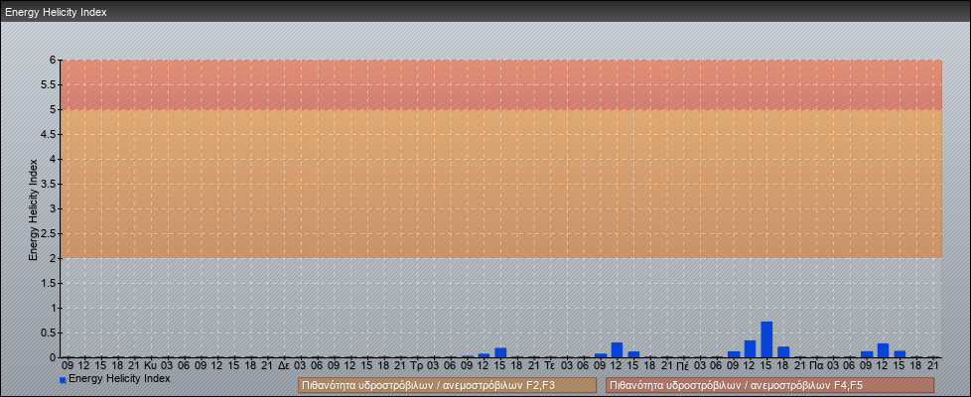Screen dimensions: 971x397
Task: Click the vertical Energy Helicity Index axis title
Action: point(34,209)
